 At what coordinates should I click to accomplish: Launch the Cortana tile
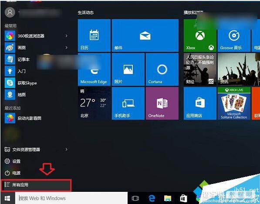click(x=162, y=70)
